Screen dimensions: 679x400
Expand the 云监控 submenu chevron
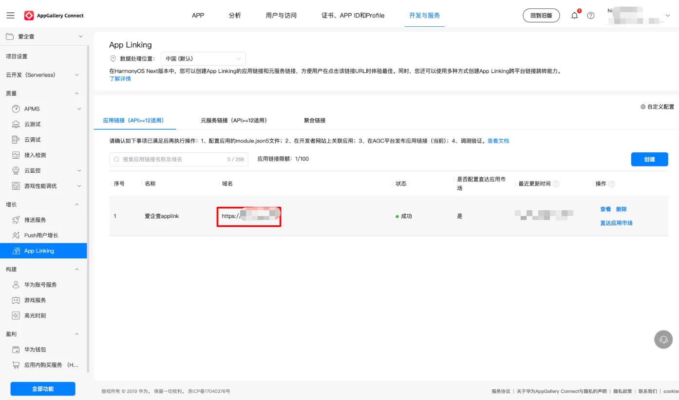pos(79,171)
